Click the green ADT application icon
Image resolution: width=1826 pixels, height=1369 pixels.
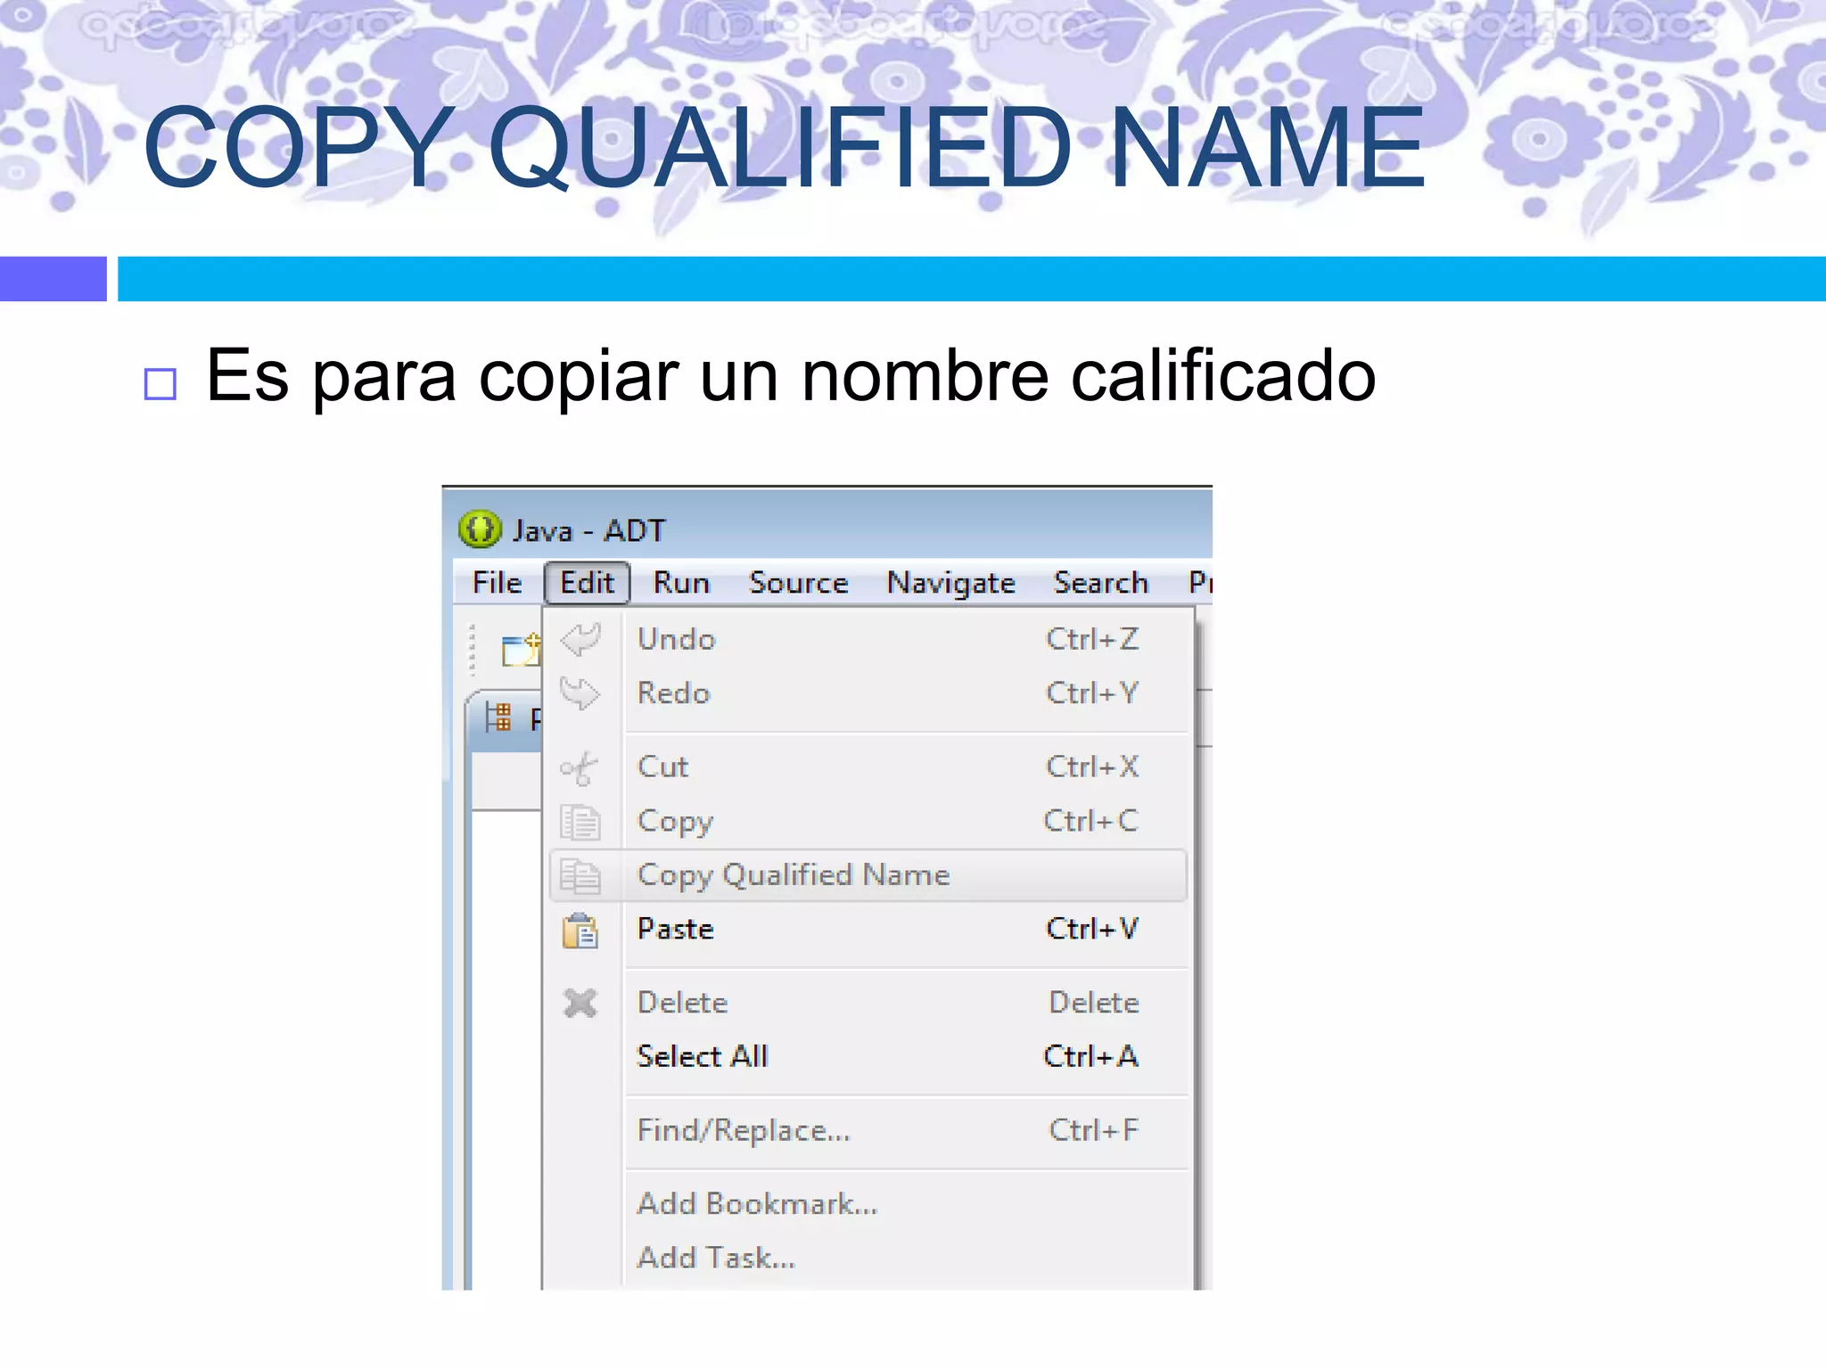(x=480, y=529)
